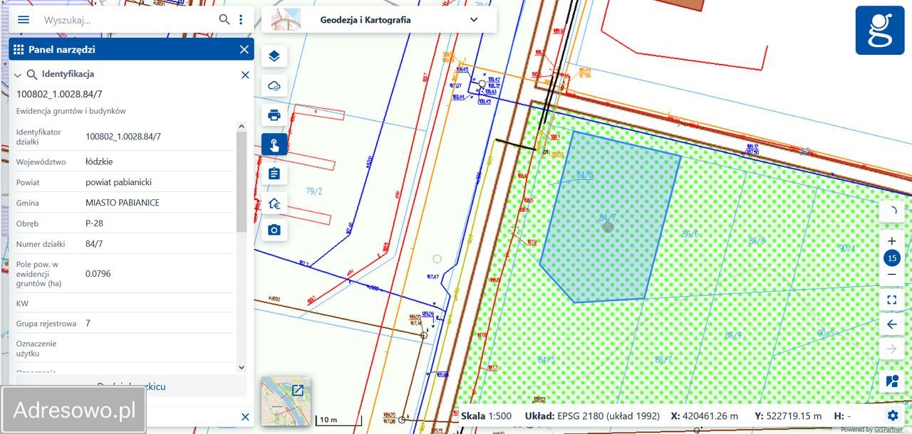Open the Geodezja i Kartografia dropdown
This screenshot has height=434, width=912.
pyautogui.click(x=379, y=20)
